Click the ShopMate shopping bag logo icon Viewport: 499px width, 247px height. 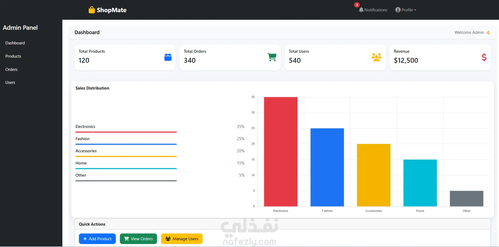click(92, 10)
